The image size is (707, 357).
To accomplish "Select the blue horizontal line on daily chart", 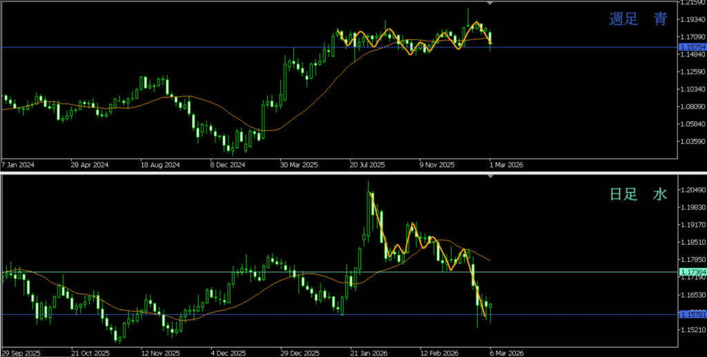I will pyautogui.click(x=207, y=314).
